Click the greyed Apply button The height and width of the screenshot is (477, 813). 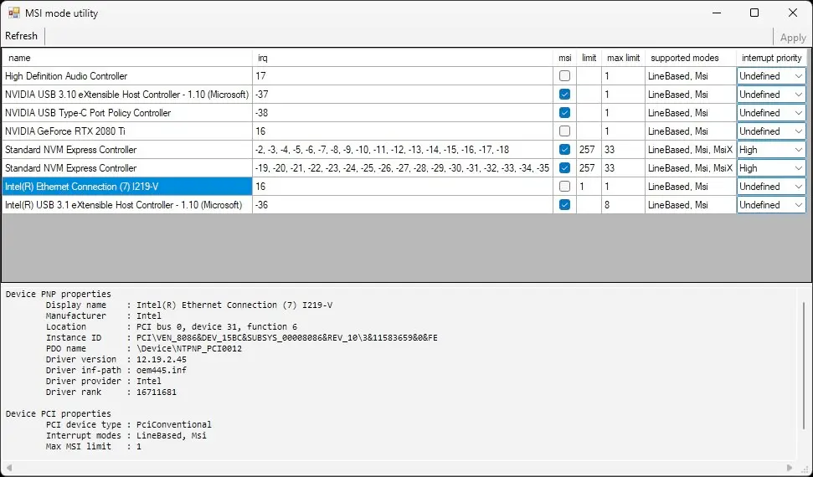(x=792, y=37)
